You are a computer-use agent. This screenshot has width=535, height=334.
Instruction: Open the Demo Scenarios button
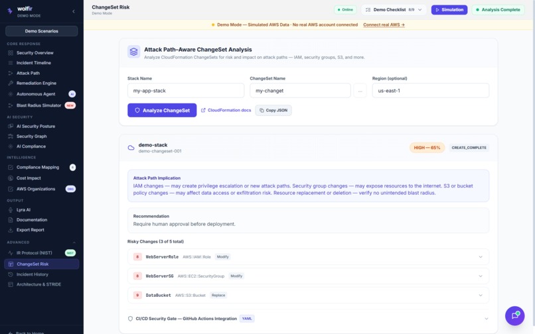coord(41,31)
